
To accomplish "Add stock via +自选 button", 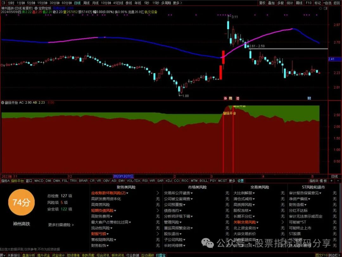I will pos(327,3).
